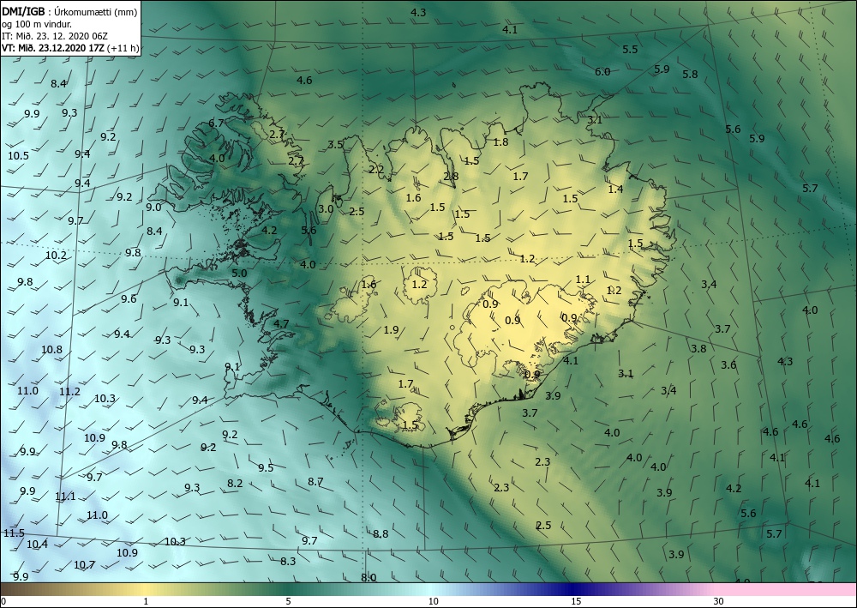Click the map value '3.8'
The image size is (857, 608).
tap(698, 349)
